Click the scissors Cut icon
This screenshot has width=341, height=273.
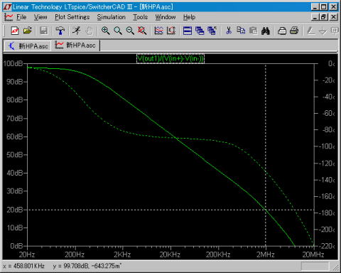click(x=229, y=31)
